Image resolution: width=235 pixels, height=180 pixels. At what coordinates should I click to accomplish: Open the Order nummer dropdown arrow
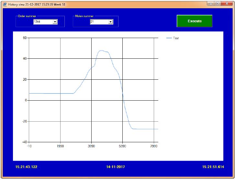click(x=55, y=22)
